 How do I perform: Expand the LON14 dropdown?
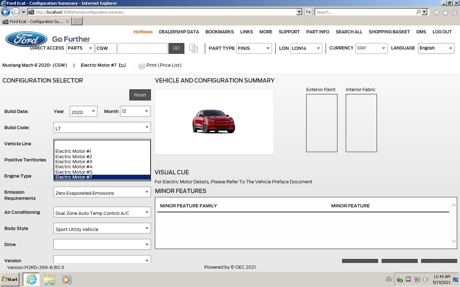pos(306,48)
